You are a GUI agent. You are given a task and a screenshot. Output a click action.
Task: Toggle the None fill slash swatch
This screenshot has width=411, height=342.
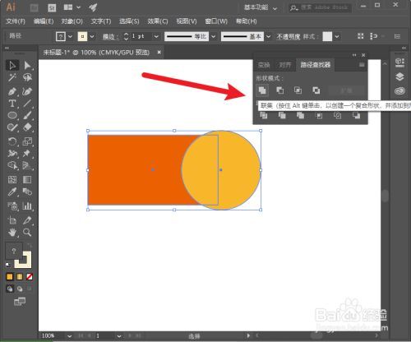click(30, 277)
